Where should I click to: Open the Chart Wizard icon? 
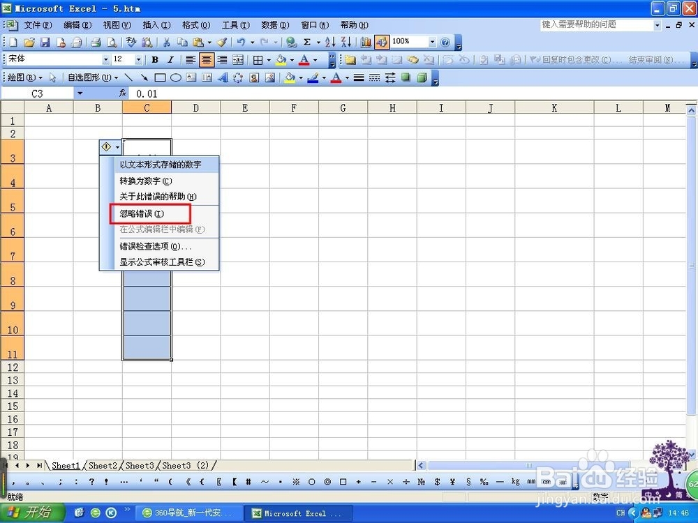(366, 43)
